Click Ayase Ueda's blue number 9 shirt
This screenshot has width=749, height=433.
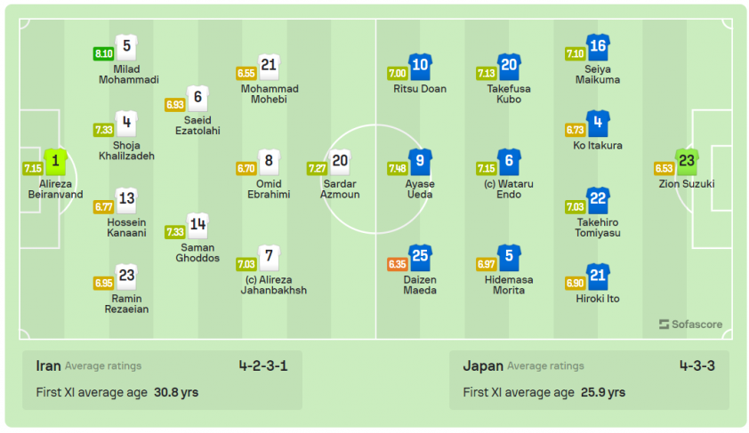[x=420, y=163]
